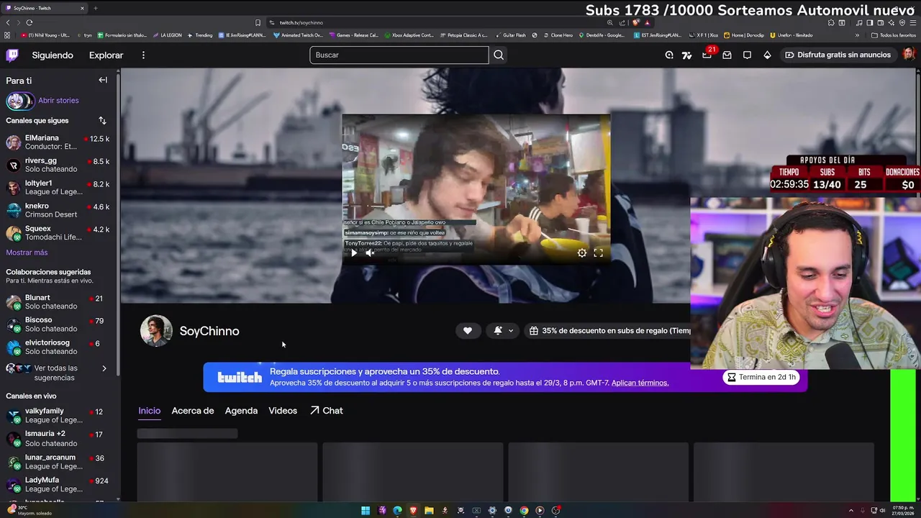Open the Clone Hero bookmark
Viewport: 921px width, 518px height.
point(558,35)
